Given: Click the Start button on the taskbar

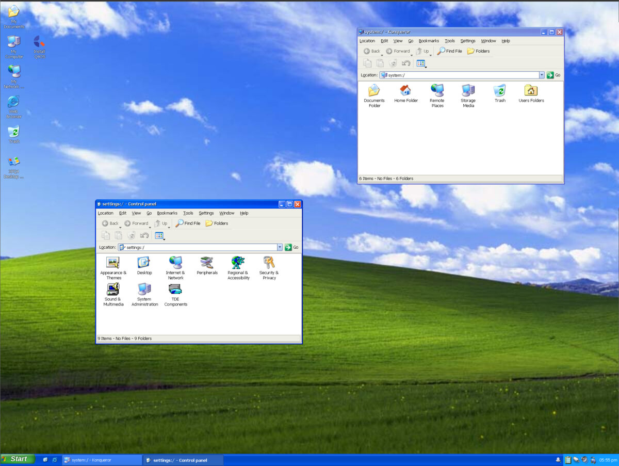Looking at the screenshot, I should (18, 459).
